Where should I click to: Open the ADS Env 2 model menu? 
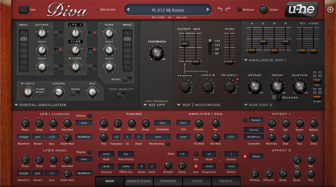point(258,105)
